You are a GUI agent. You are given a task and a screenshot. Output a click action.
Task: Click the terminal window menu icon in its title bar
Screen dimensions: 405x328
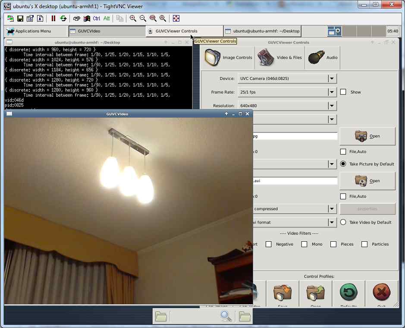click(9, 42)
